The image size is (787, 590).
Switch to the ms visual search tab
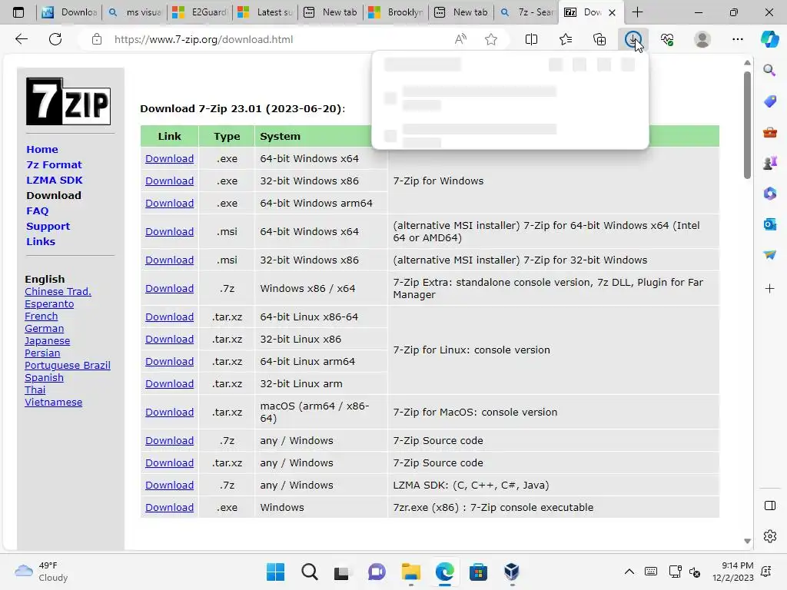[x=135, y=12]
